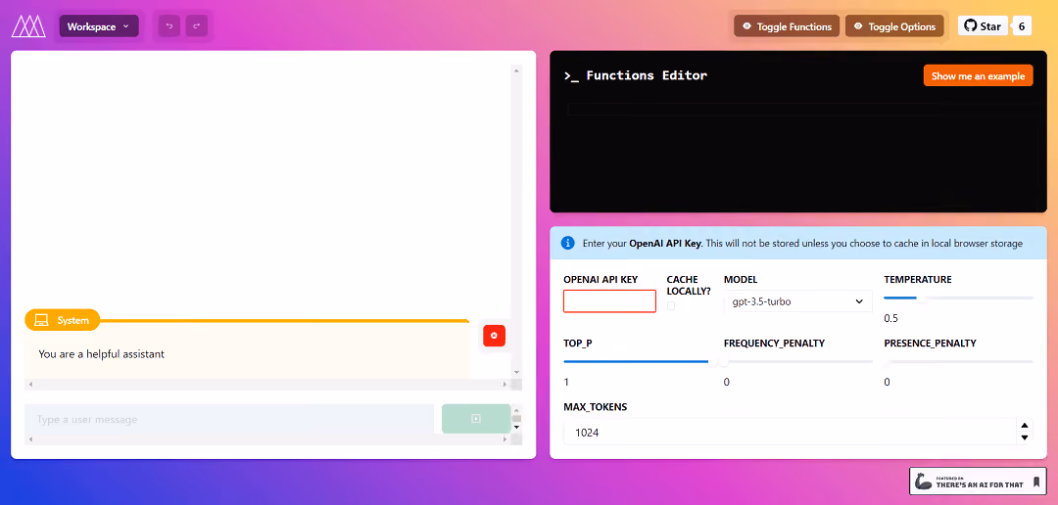Open the Workspace dropdown menu
The image size is (1058, 505).
tap(99, 26)
